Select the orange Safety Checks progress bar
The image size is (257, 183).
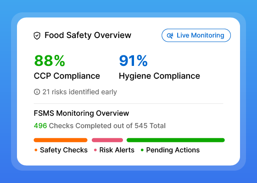(61, 140)
